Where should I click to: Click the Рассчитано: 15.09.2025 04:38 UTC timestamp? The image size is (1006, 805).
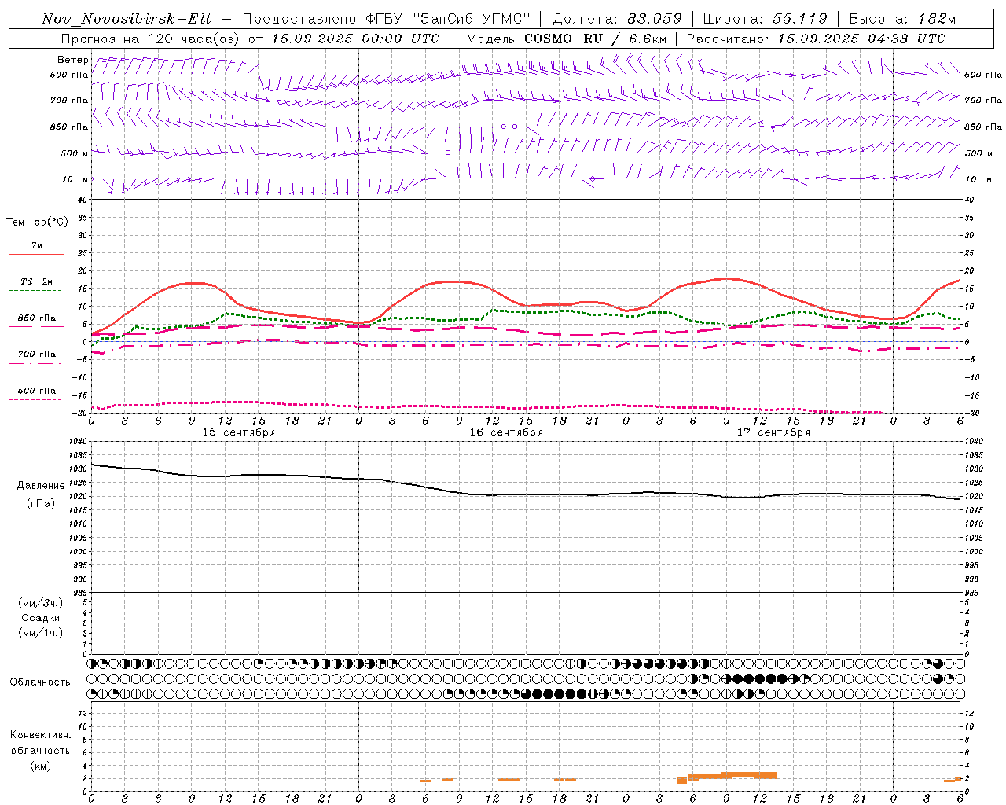816,39
